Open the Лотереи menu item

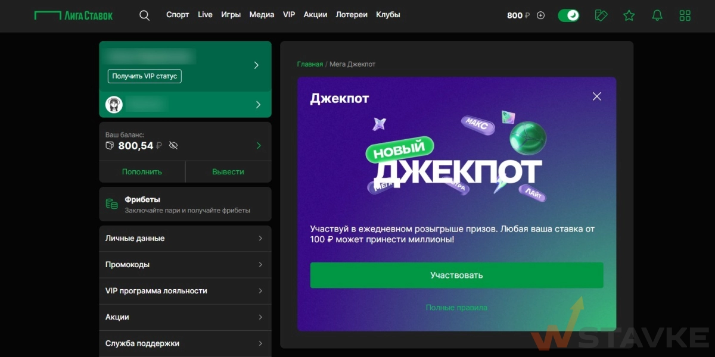[x=352, y=15]
